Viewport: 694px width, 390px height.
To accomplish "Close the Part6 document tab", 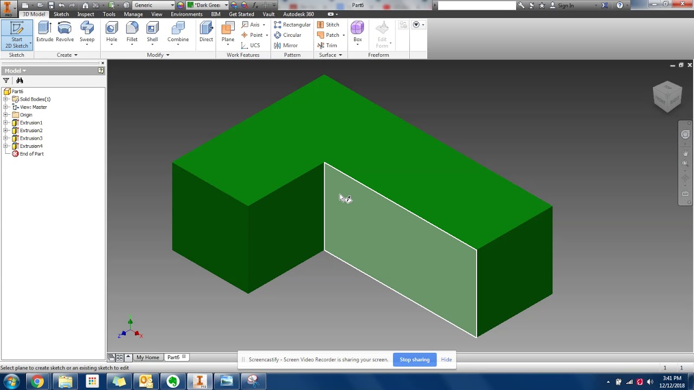I will coord(184,357).
